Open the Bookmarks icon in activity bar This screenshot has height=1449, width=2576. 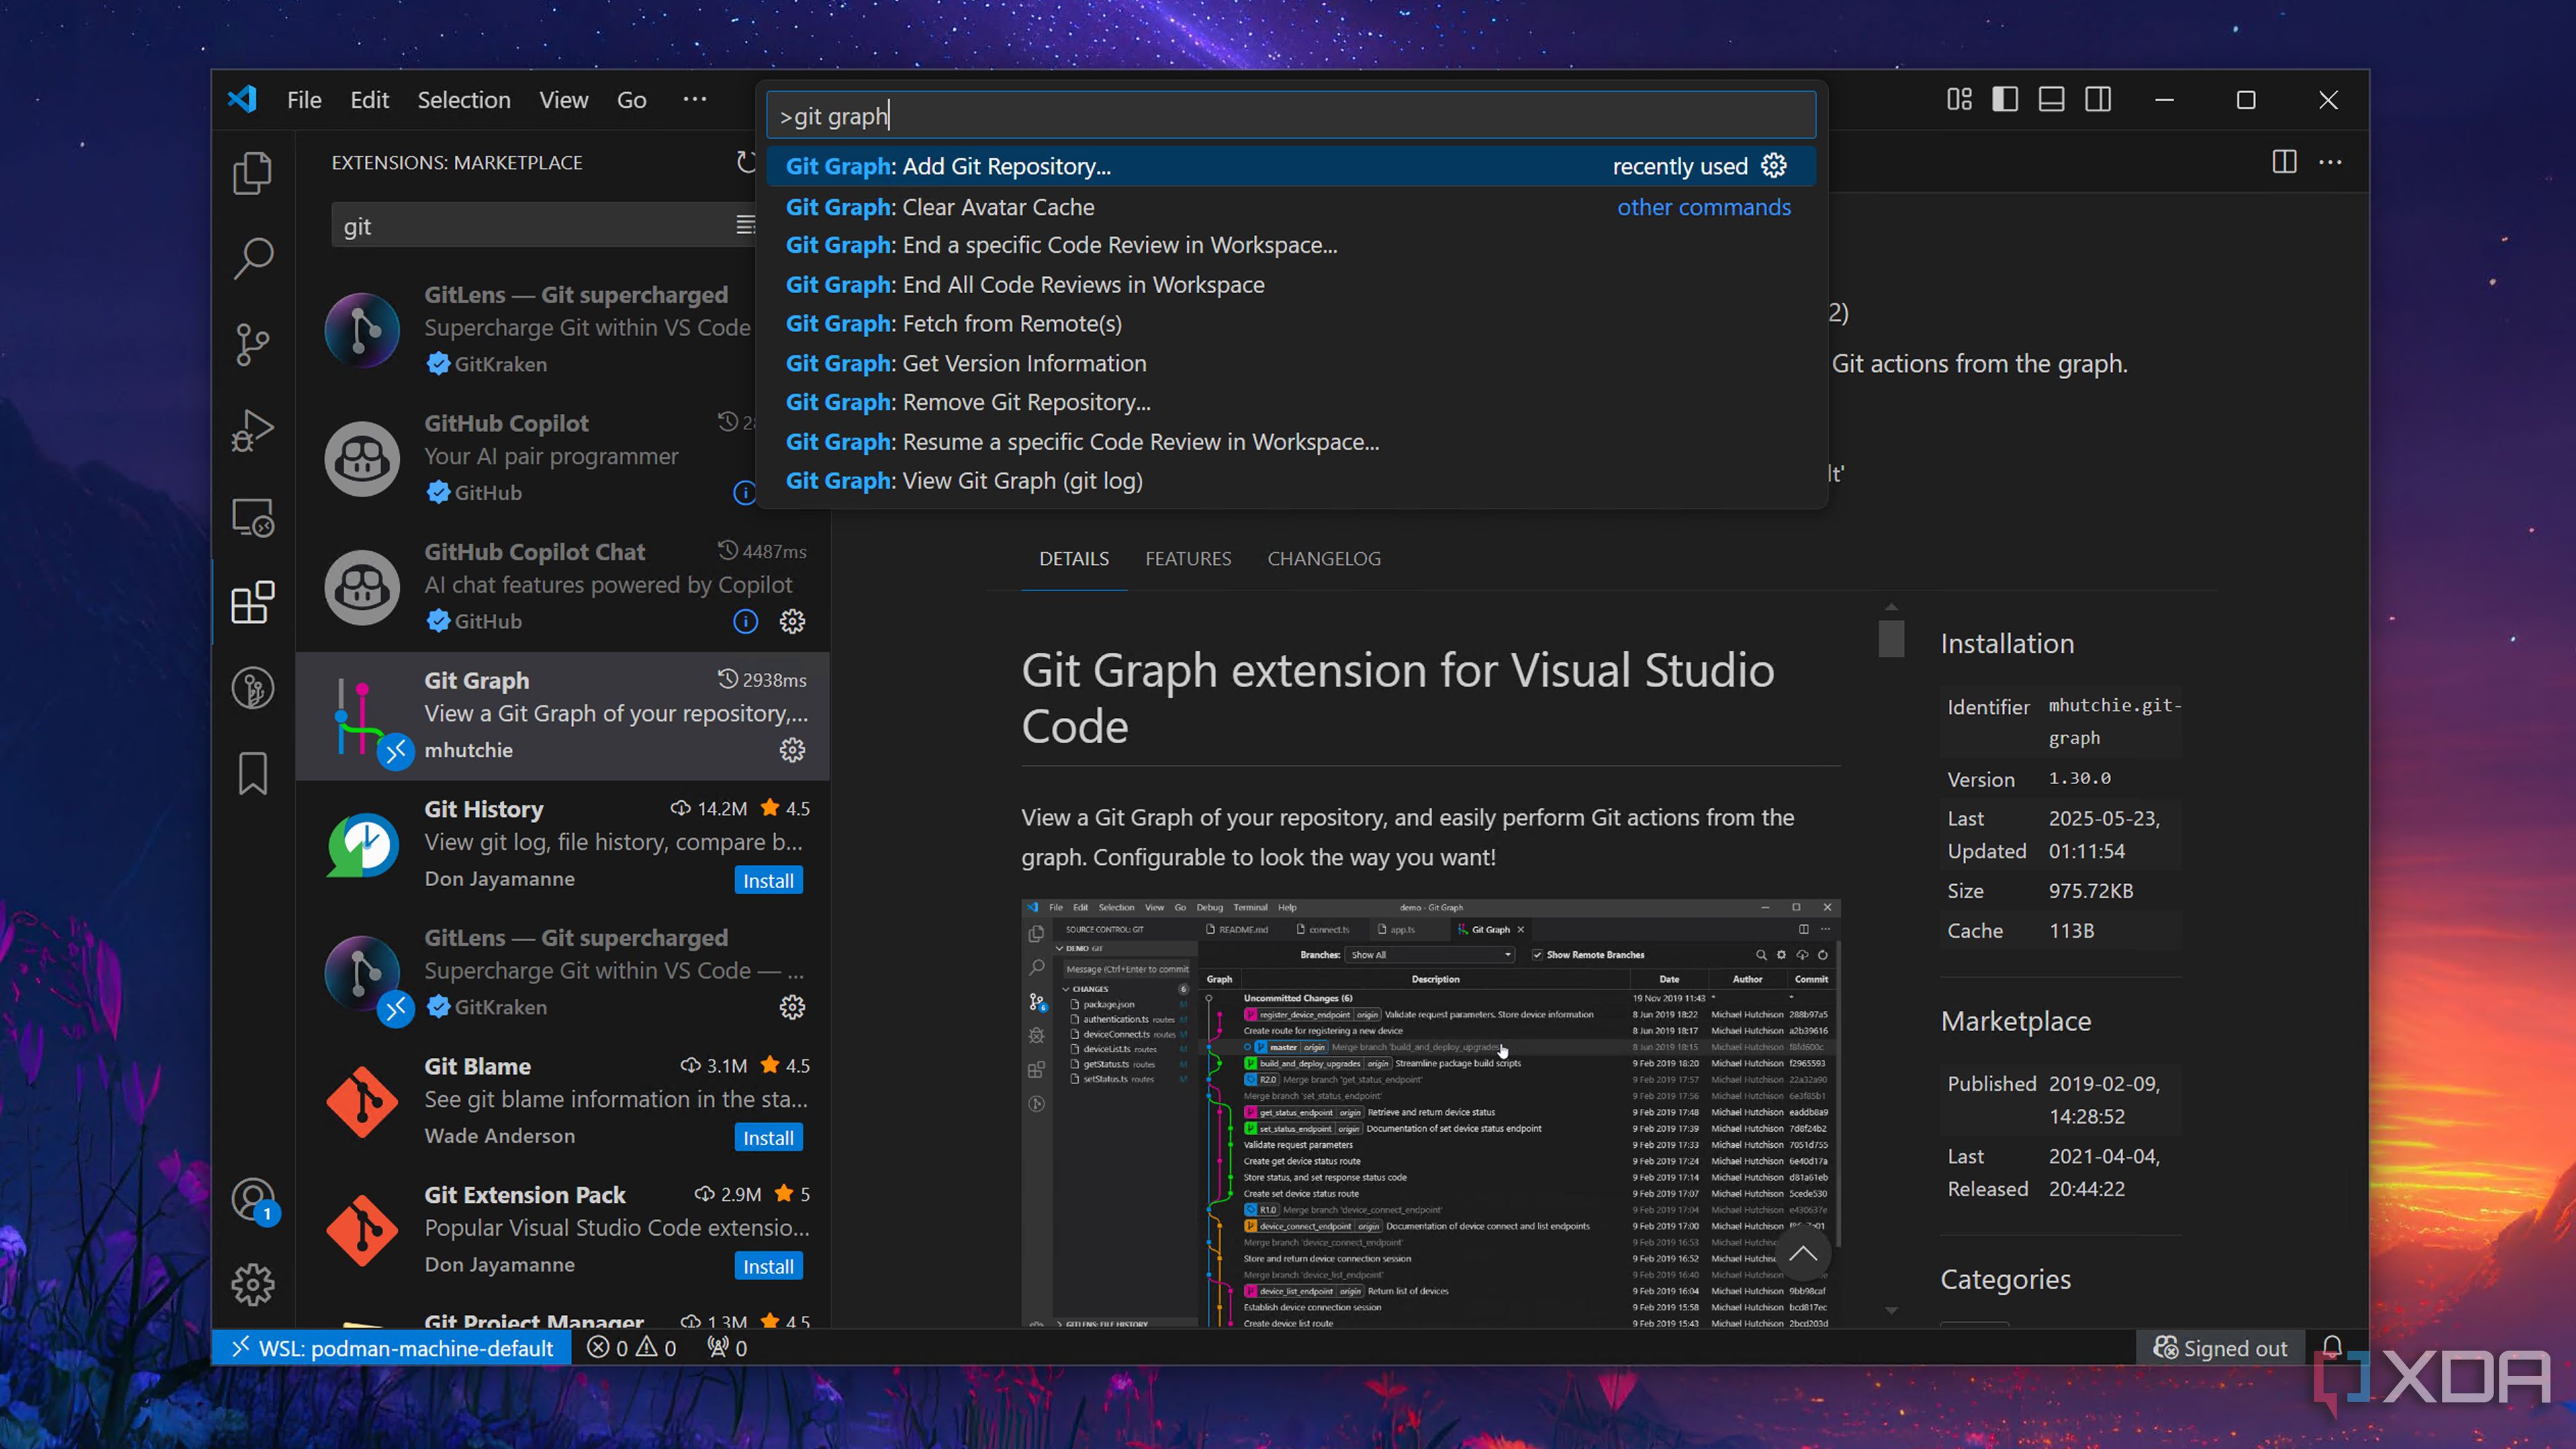[252, 774]
